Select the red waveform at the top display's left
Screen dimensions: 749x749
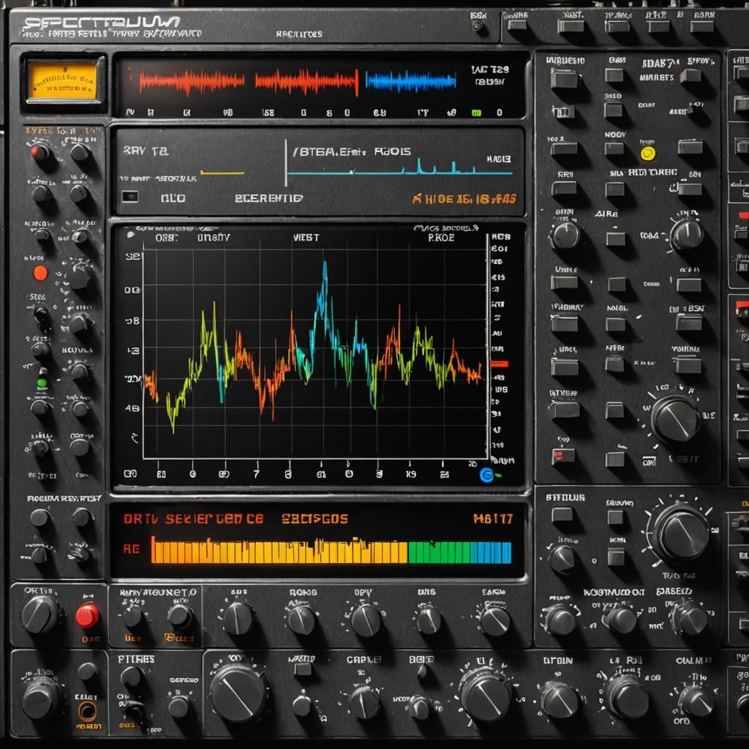pyautogui.click(x=190, y=81)
